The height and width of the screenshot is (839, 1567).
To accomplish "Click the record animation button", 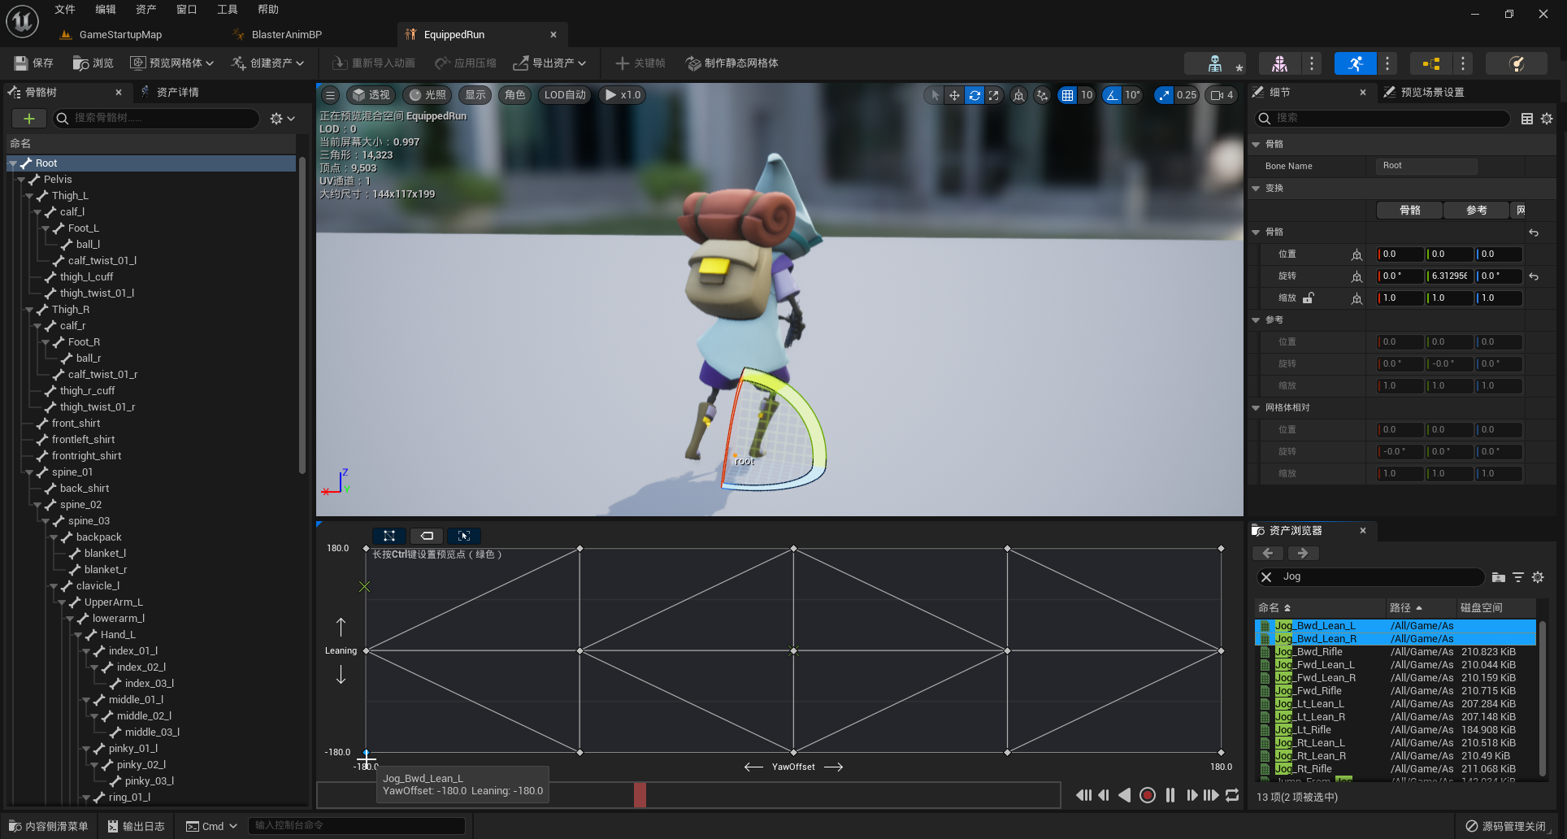I will (x=1147, y=795).
